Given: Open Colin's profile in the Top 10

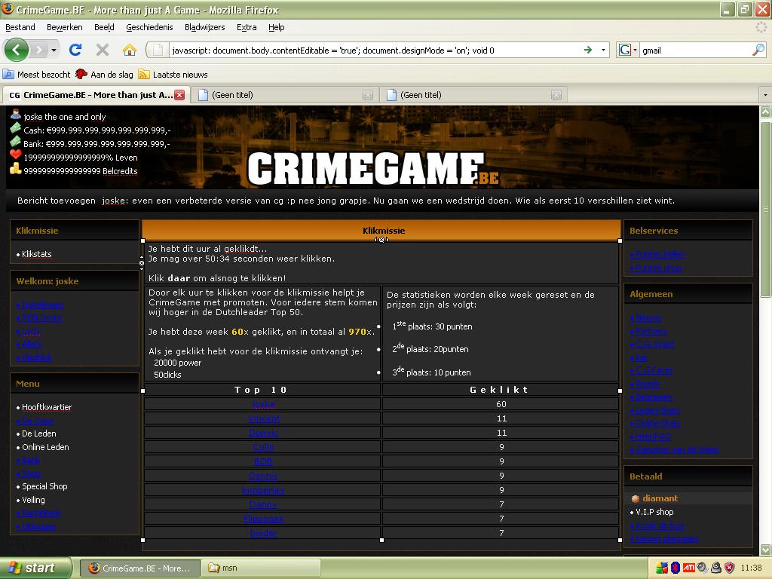Looking at the screenshot, I should tap(263, 447).
